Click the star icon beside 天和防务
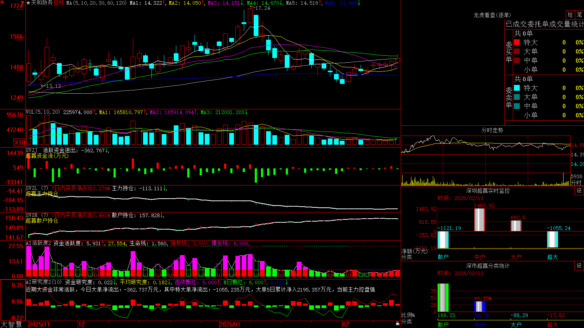The height and width of the screenshot is (328, 584). (28, 3)
